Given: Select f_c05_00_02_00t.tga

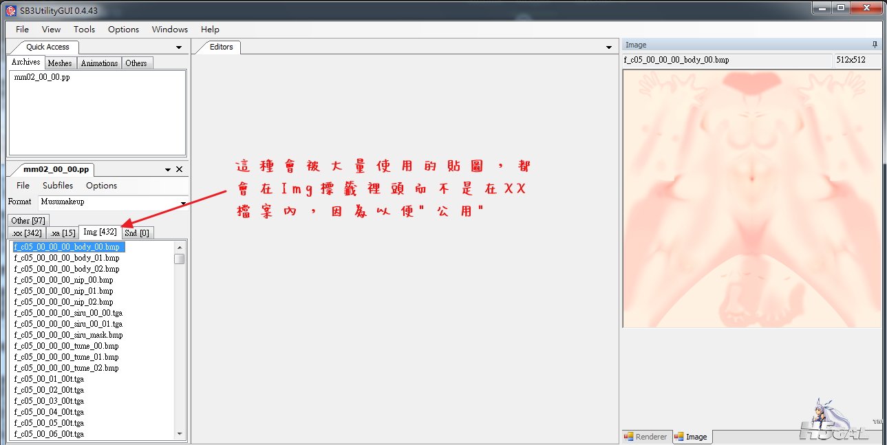Looking at the screenshot, I should [49, 390].
